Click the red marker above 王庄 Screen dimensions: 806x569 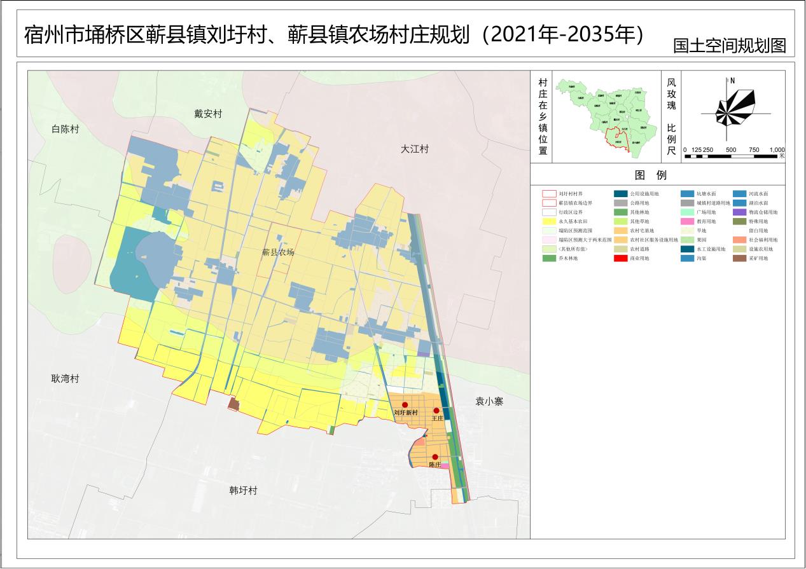[x=436, y=411]
